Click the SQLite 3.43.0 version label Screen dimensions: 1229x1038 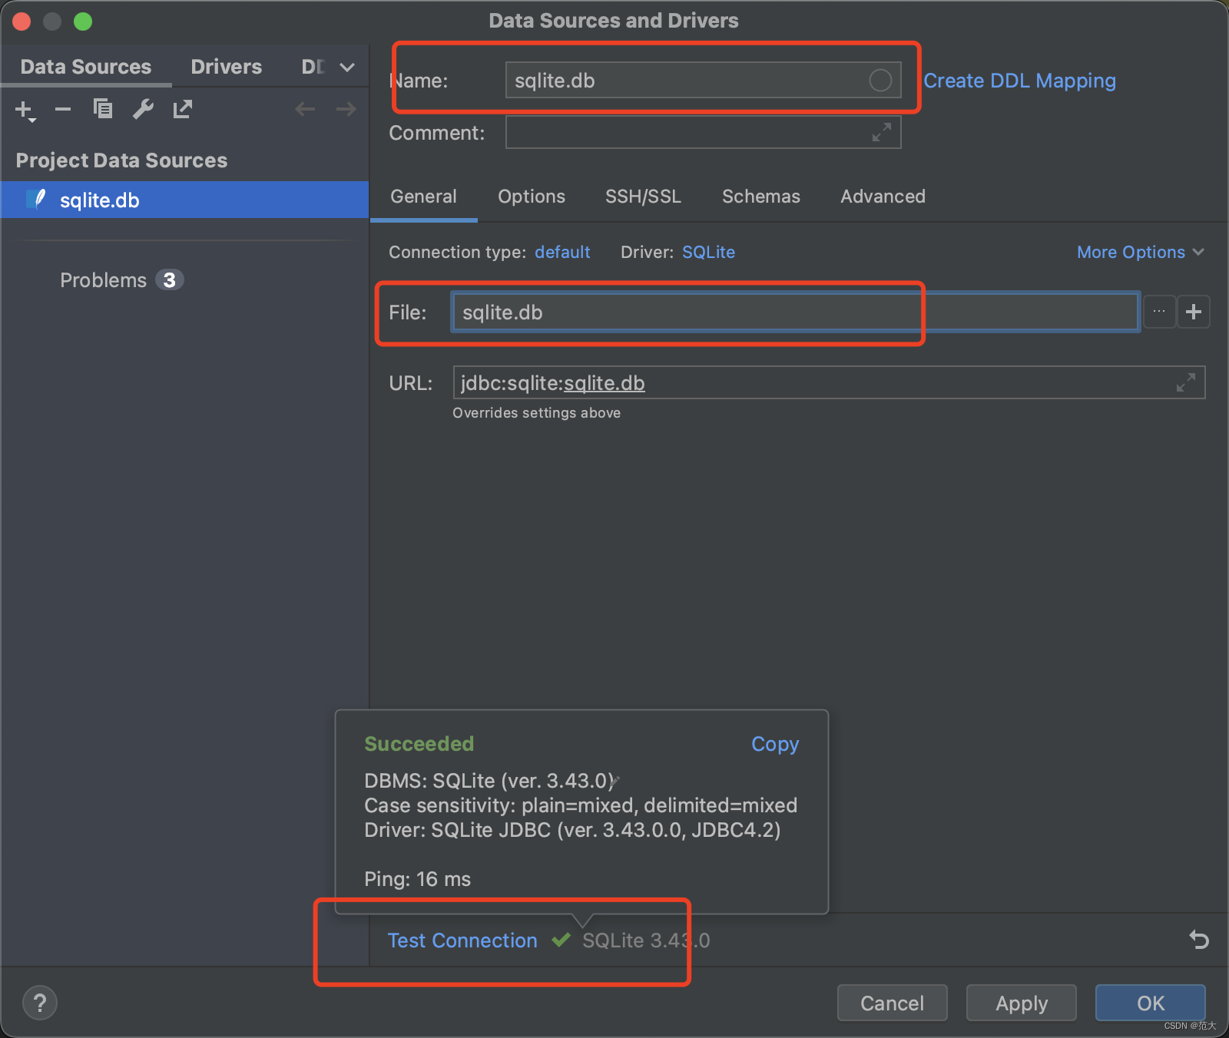646,940
